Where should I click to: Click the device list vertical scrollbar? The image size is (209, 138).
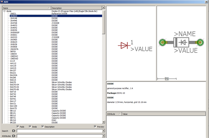tap(103, 67)
